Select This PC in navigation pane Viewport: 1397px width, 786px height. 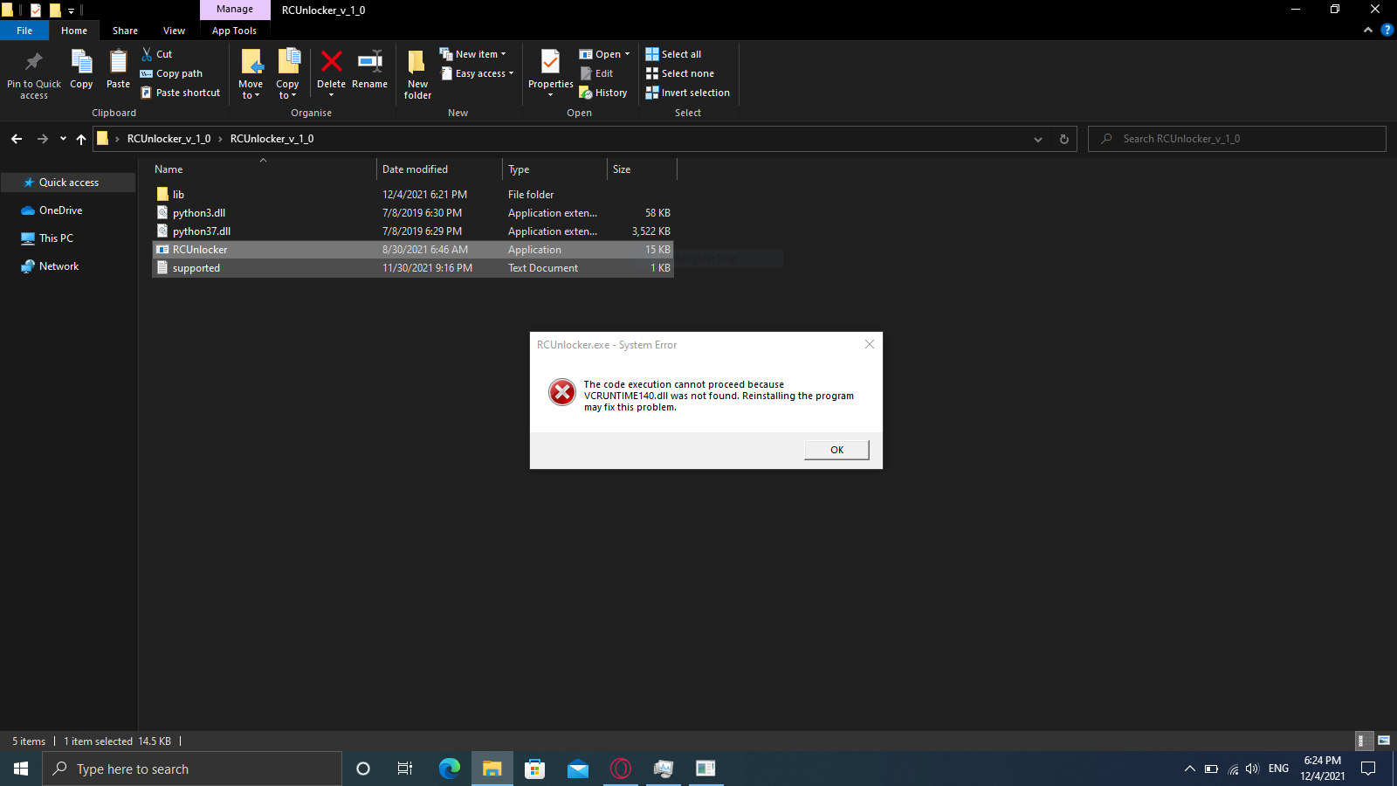56,238
